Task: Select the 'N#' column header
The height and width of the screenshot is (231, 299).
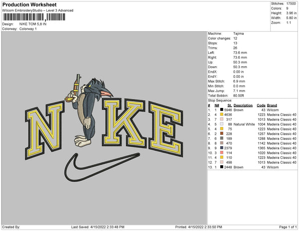Action: tap(217, 106)
